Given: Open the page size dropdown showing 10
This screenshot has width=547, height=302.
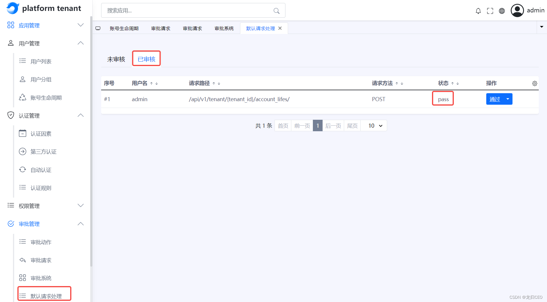Looking at the screenshot, I should 374,125.
